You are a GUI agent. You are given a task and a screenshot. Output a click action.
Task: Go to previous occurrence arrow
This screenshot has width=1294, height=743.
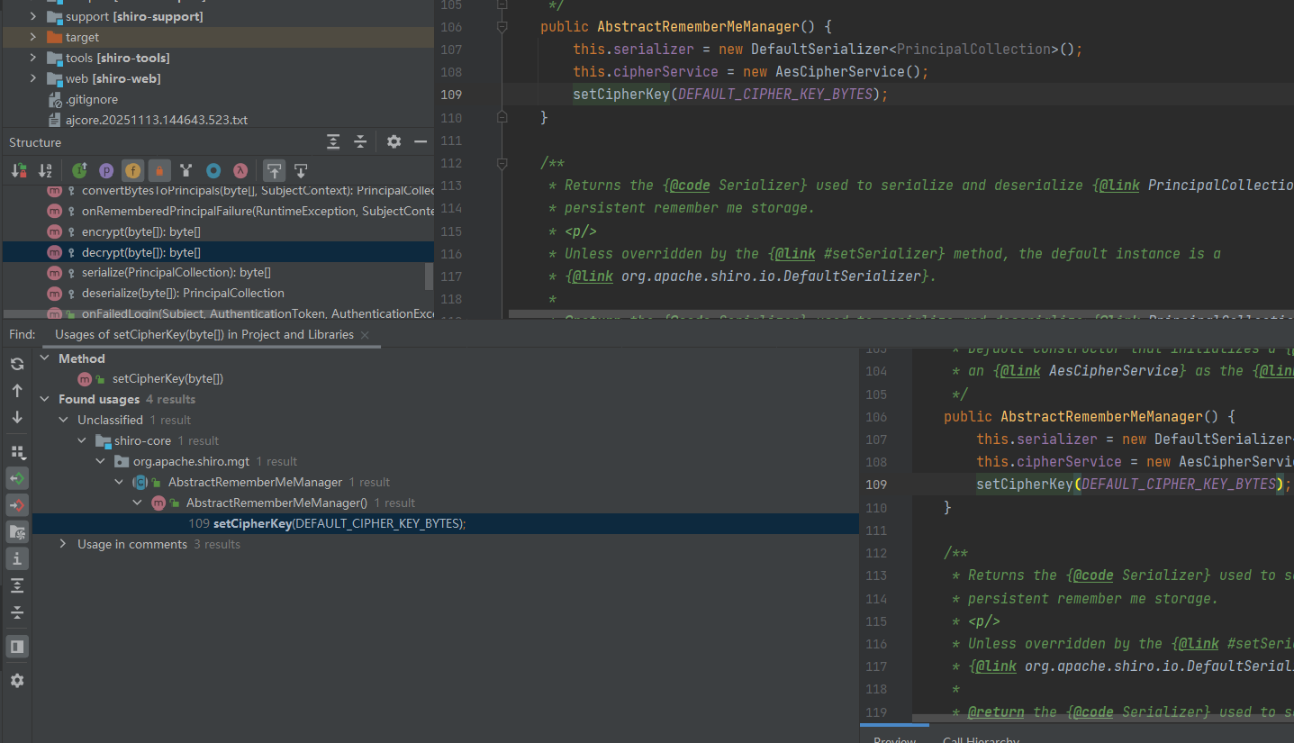coord(17,391)
